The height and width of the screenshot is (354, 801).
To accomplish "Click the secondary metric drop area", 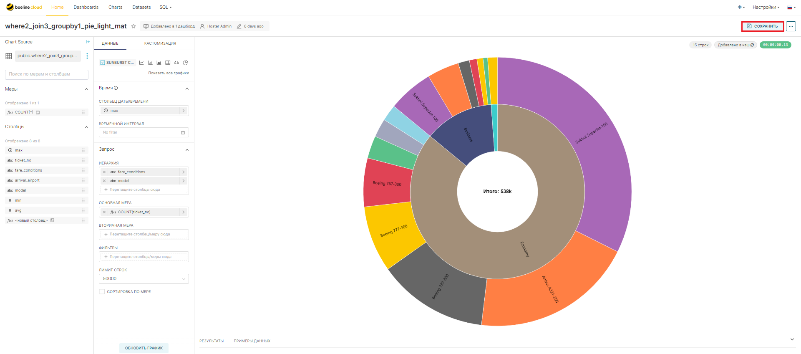I will 144,235.
